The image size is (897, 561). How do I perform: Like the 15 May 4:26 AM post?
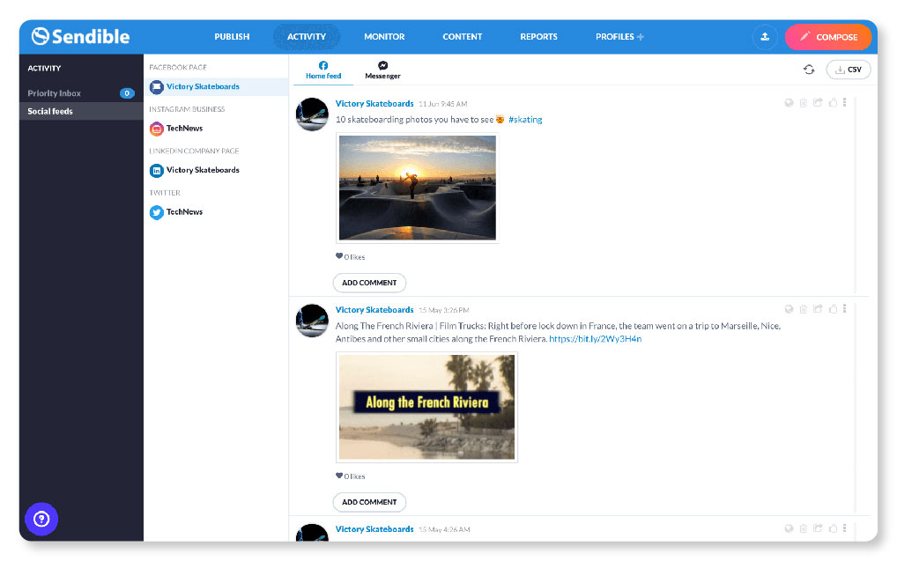(833, 529)
